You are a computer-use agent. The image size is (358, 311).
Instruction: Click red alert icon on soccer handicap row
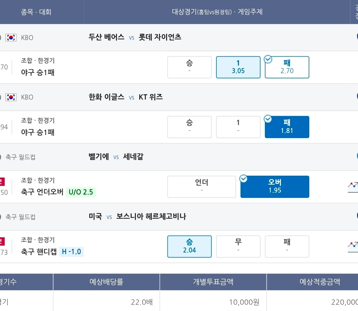pyautogui.click(x=2, y=242)
